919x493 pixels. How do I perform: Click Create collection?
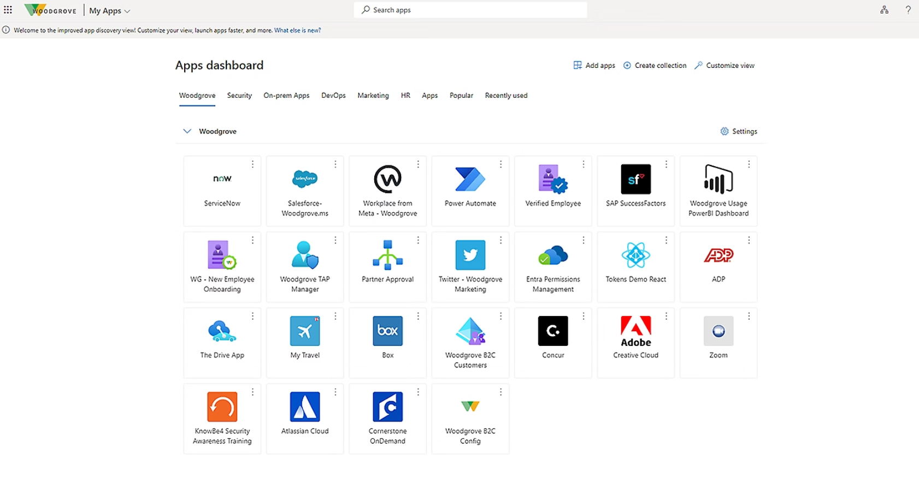coord(655,65)
